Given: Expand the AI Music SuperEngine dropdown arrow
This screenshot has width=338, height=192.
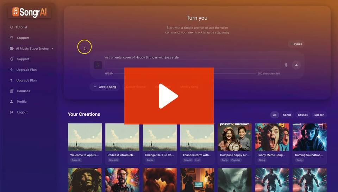Looking at the screenshot, I should click(x=52, y=49).
